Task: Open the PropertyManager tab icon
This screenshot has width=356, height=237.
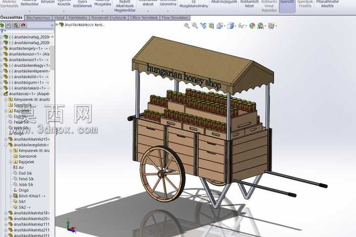Action: (9, 26)
